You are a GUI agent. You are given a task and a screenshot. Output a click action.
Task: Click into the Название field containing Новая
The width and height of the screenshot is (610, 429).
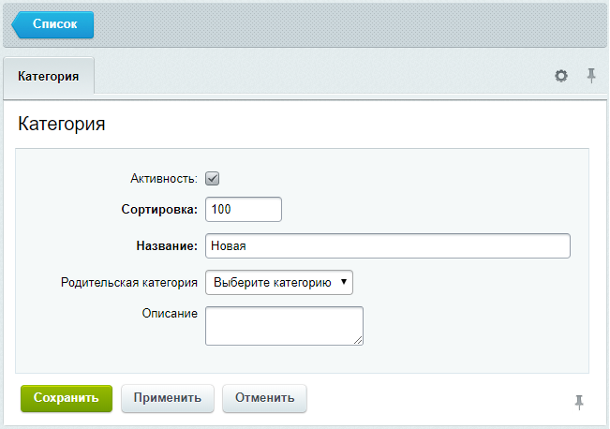tap(388, 245)
